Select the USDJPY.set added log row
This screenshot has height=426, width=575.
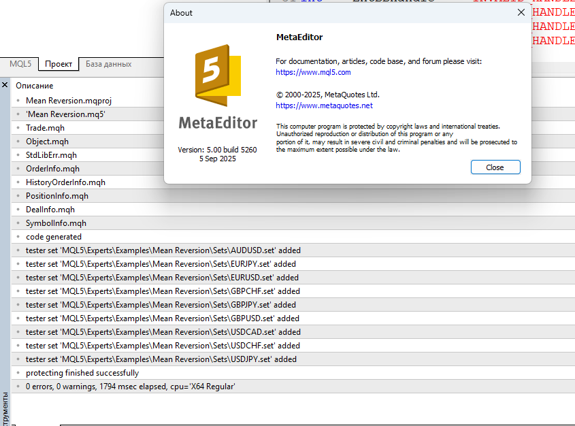(293, 359)
